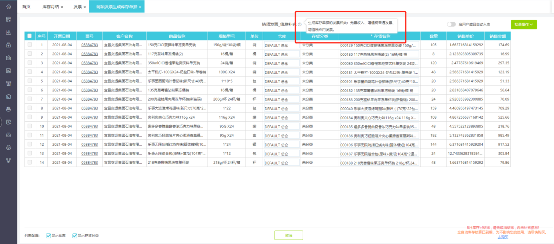Tick the select-all checkbox in table header
554x244 pixels.
pos(30,36)
